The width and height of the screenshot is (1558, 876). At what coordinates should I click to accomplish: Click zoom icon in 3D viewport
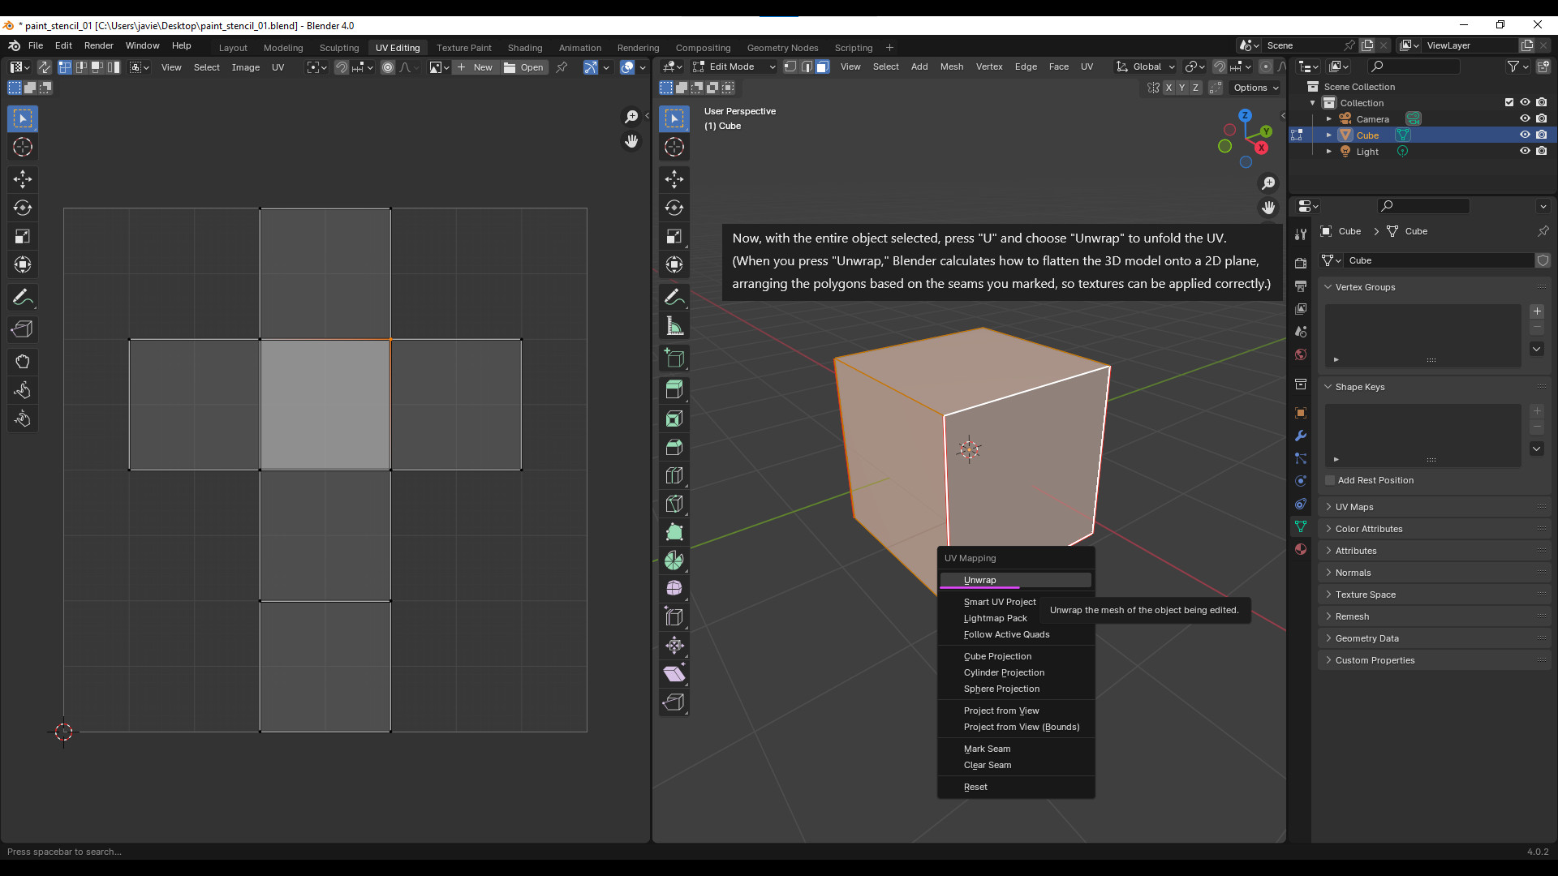point(1268,183)
